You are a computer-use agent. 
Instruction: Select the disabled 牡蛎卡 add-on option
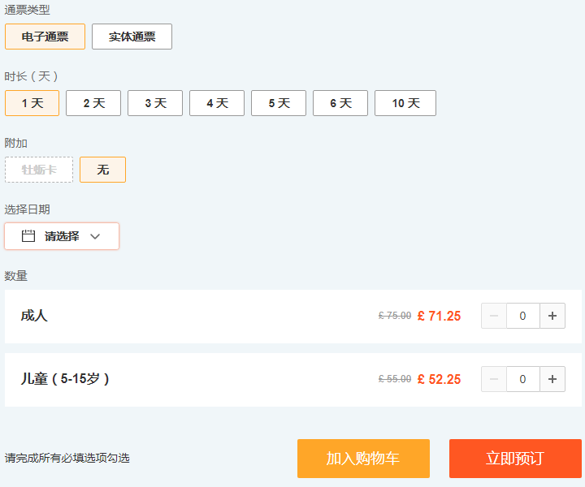[39, 170]
